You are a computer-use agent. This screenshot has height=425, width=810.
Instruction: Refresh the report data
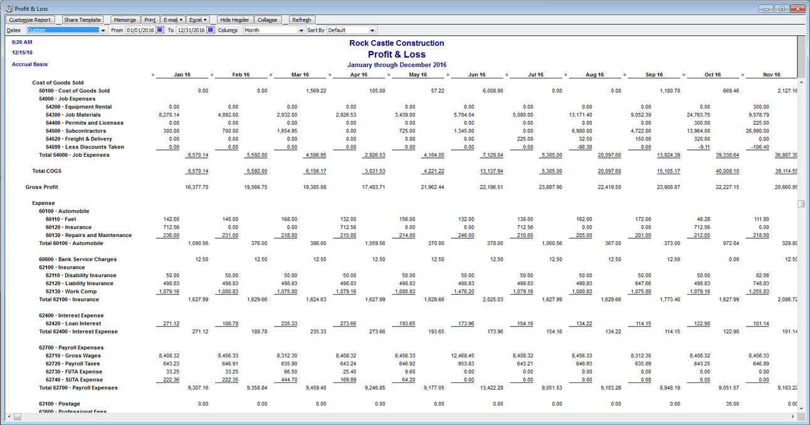pyautogui.click(x=302, y=20)
